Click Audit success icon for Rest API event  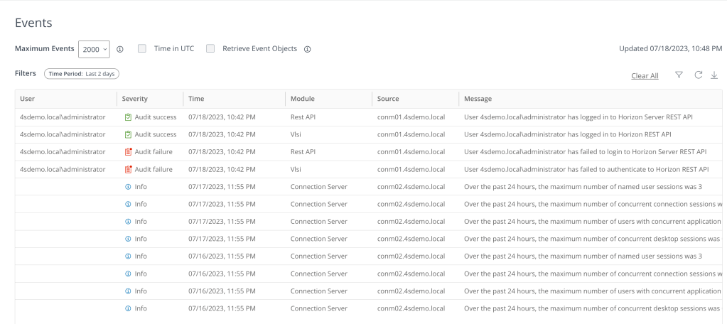coord(129,116)
